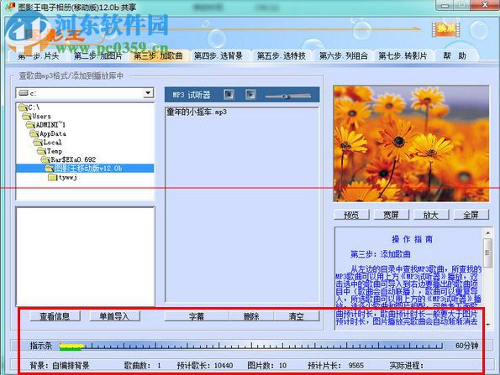Close the 图影王电子相册 window

pos(485,5)
